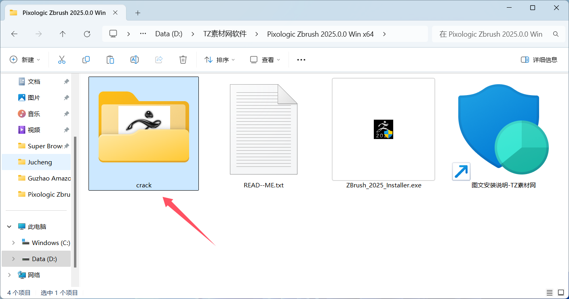
Task: Select the 图文安装说明-TZ素材网 shortcut
Action: click(504, 133)
